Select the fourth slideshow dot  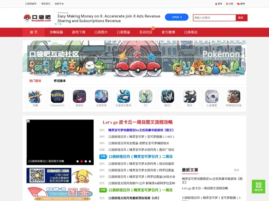pos(90,161)
